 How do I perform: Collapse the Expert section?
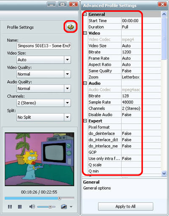click(x=85, y=121)
